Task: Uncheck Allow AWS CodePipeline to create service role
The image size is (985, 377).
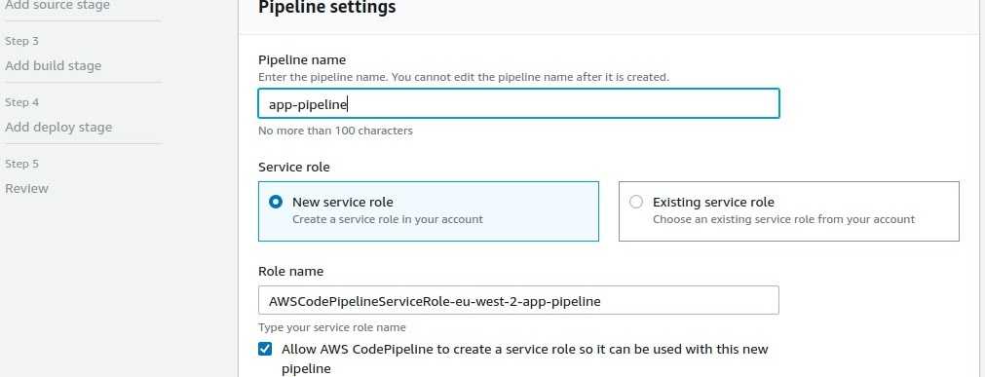Action: coord(265,349)
